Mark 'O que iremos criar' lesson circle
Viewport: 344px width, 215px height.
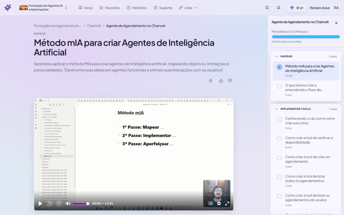(x=279, y=86)
